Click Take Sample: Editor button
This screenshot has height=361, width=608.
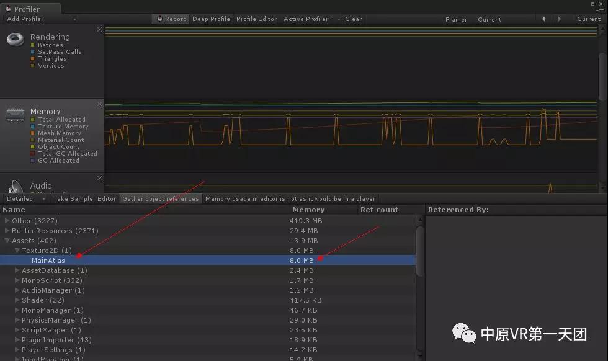(84, 199)
